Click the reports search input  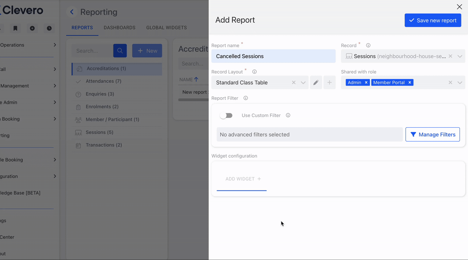pos(93,51)
